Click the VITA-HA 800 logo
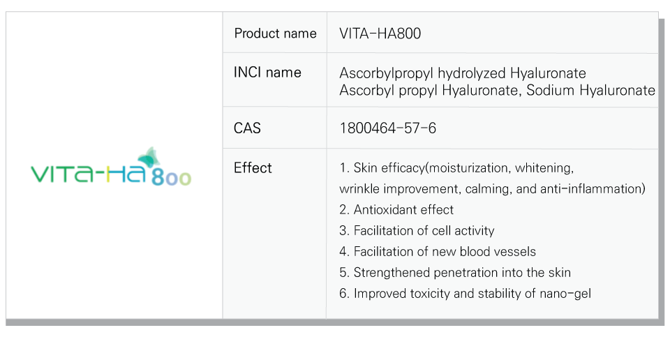This screenshot has width=670, height=337. (111, 167)
